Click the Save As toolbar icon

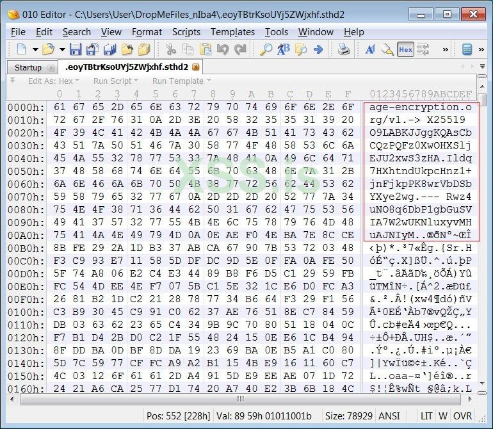pyautogui.click(x=93, y=49)
